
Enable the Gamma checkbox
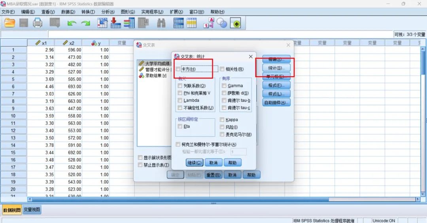click(x=224, y=86)
